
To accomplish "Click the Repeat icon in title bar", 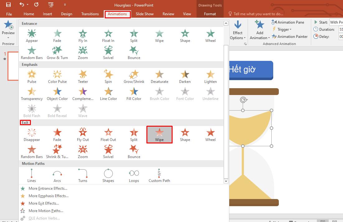I will 36,5.
